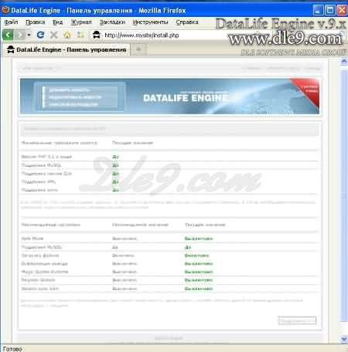Select the DataLife Engine - Панель управления tab
Viewport: 348px width, 352px height.
[x=67, y=49]
